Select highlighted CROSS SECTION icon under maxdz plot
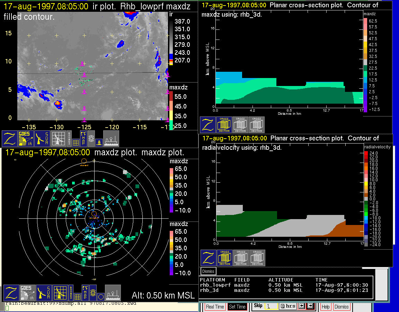The image size is (399, 312). coord(224,125)
